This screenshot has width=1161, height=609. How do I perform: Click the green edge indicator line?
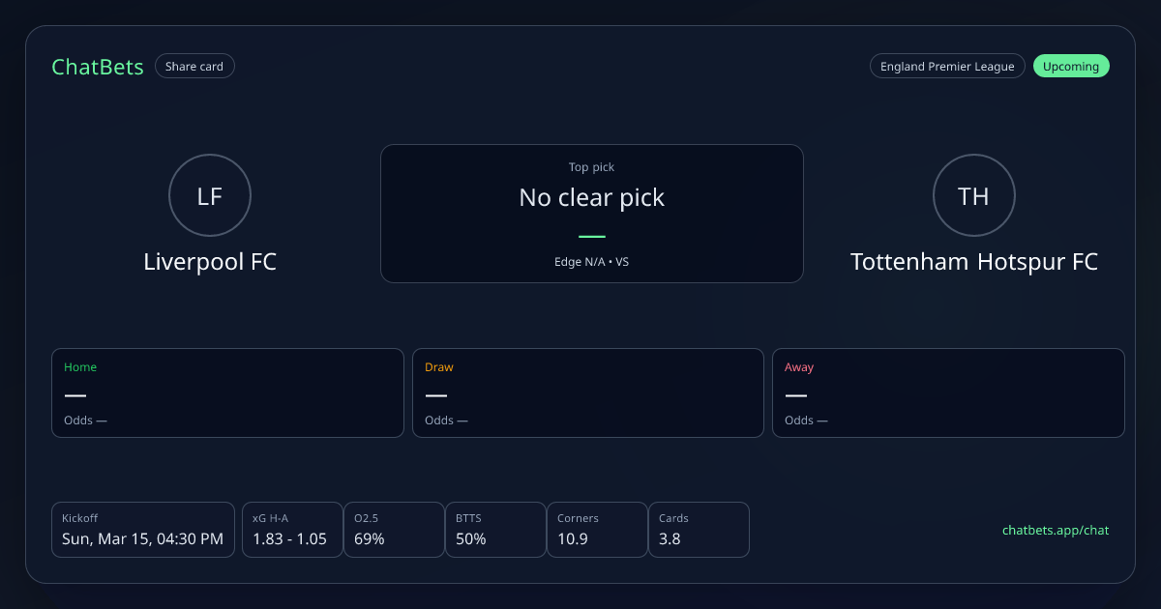[591, 237]
